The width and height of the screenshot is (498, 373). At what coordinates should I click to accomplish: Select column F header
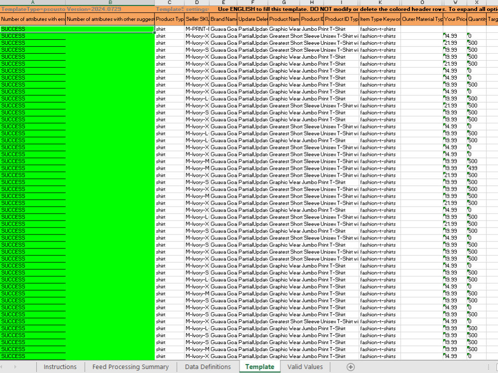pos(252,2)
